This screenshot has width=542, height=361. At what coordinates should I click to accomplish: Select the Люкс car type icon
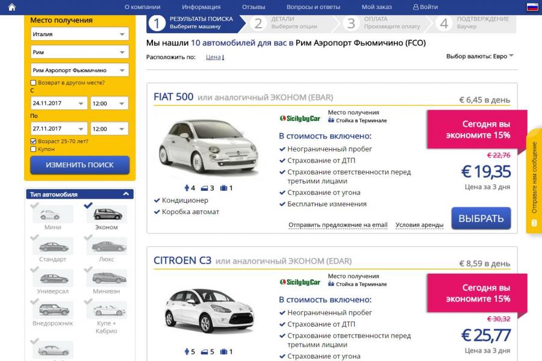[107, 246]
